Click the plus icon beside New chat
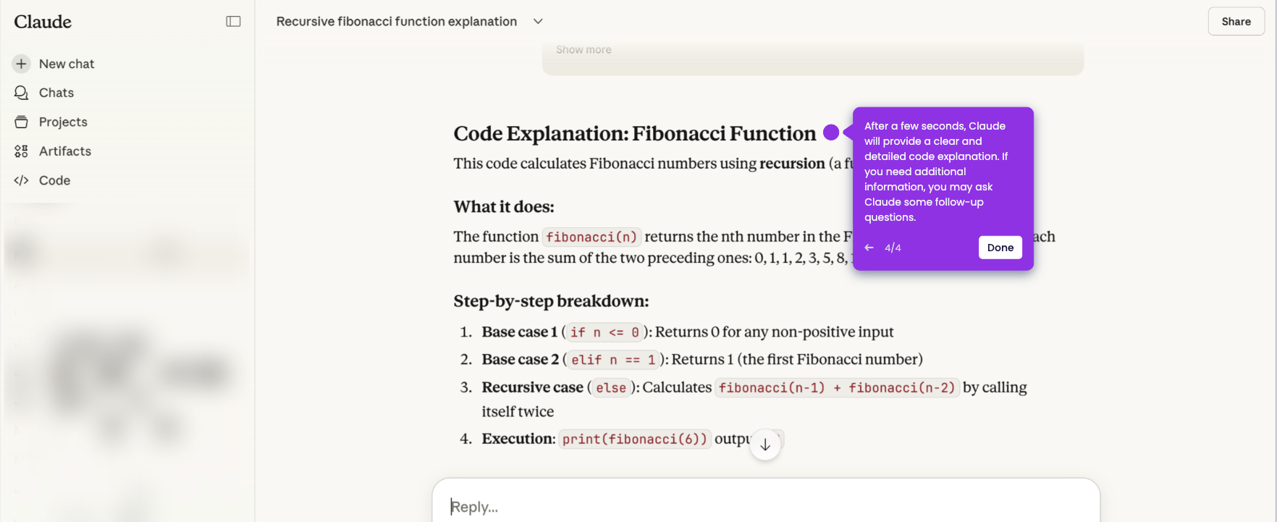 pyautogui.click(x=22, y=64)
